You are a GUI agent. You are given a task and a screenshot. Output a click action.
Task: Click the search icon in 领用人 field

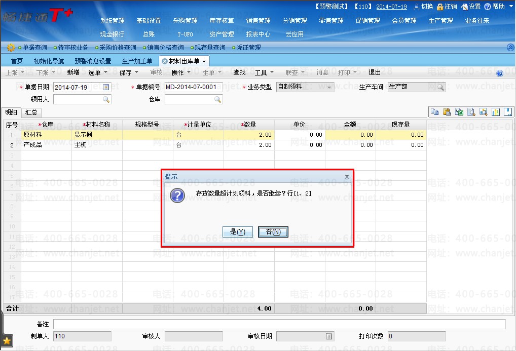point(106,99)
